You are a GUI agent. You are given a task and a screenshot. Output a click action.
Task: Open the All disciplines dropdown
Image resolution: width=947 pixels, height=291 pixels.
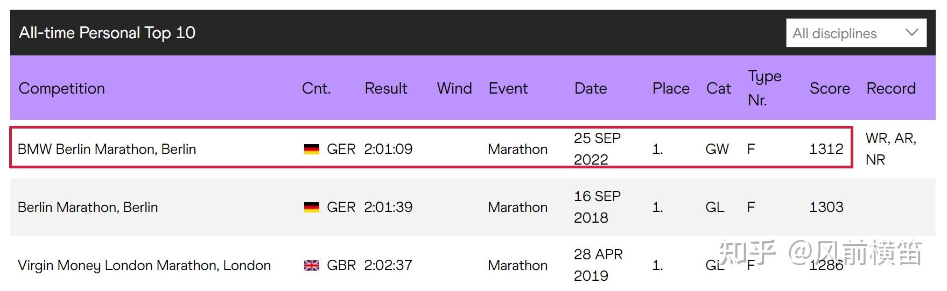pyautogui.click(x=856, y=33)
